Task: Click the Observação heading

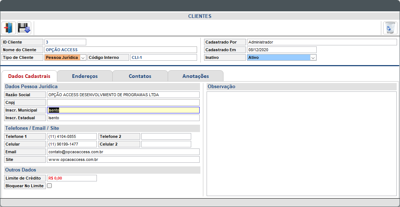Action: pos(221,86)
